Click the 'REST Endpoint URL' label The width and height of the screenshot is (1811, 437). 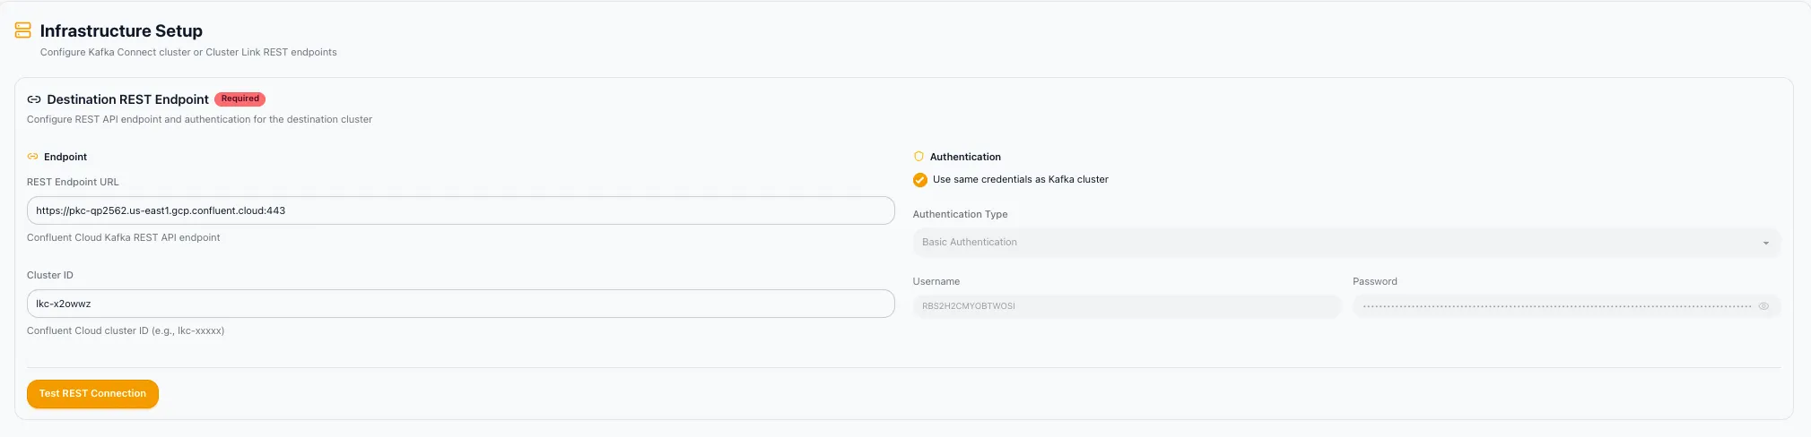point(73,183)
